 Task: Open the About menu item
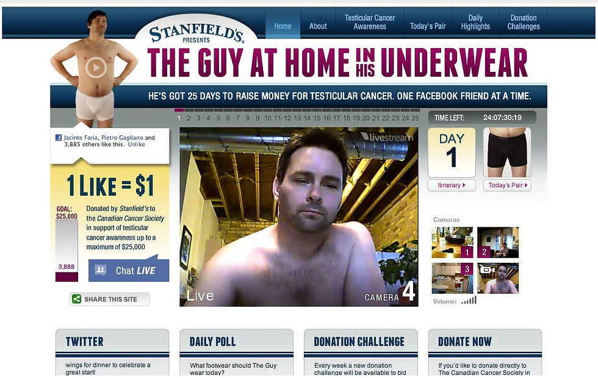pyautogui.click(x=318, y=26)
